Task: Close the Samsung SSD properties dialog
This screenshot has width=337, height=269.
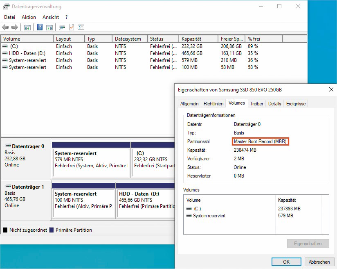Action: pyautogui.click(x=331, y=89)
